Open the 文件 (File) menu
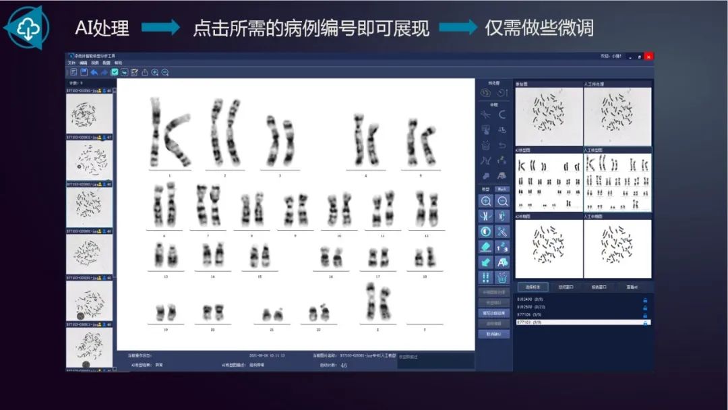This screenshot has width=728, height=410. point(71,62)
